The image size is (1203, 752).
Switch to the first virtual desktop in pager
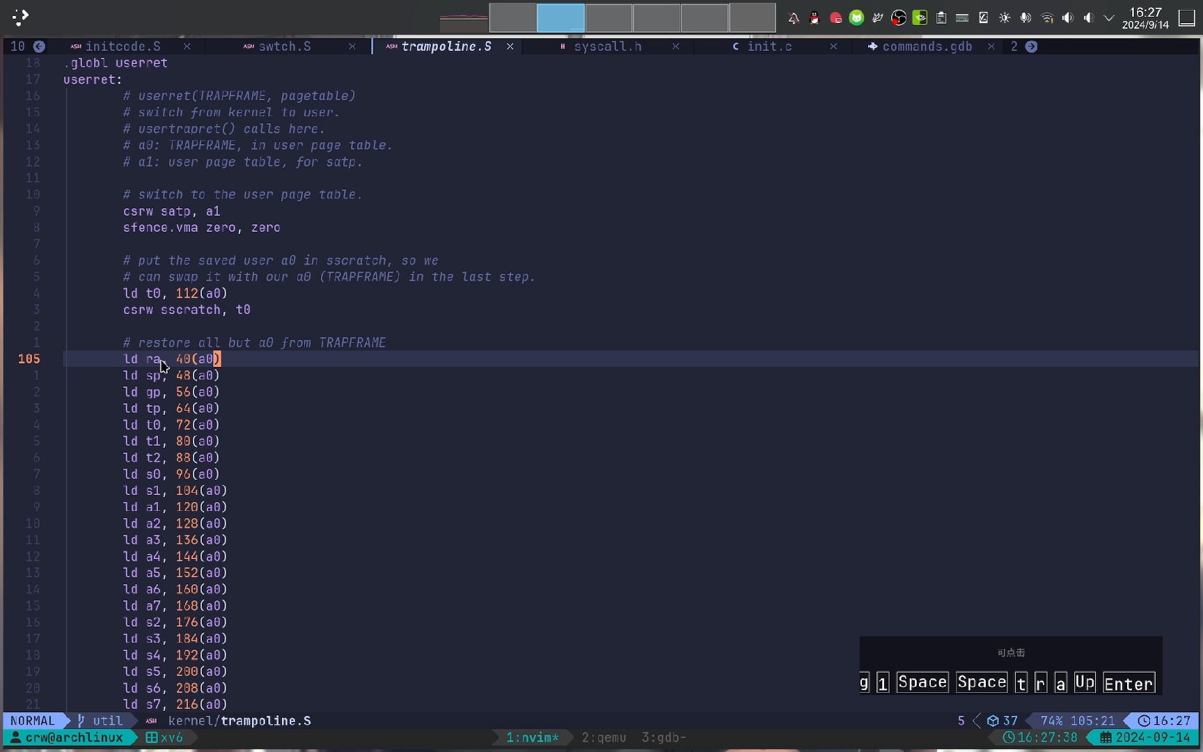coord(513,18)
